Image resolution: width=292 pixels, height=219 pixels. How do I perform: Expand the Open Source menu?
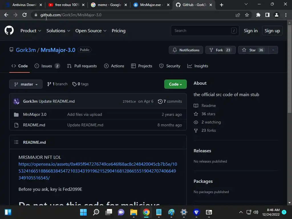91,31
